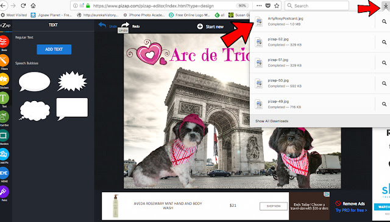Select the oval speech bubble
390x222 pixels.
click(34, 82)
